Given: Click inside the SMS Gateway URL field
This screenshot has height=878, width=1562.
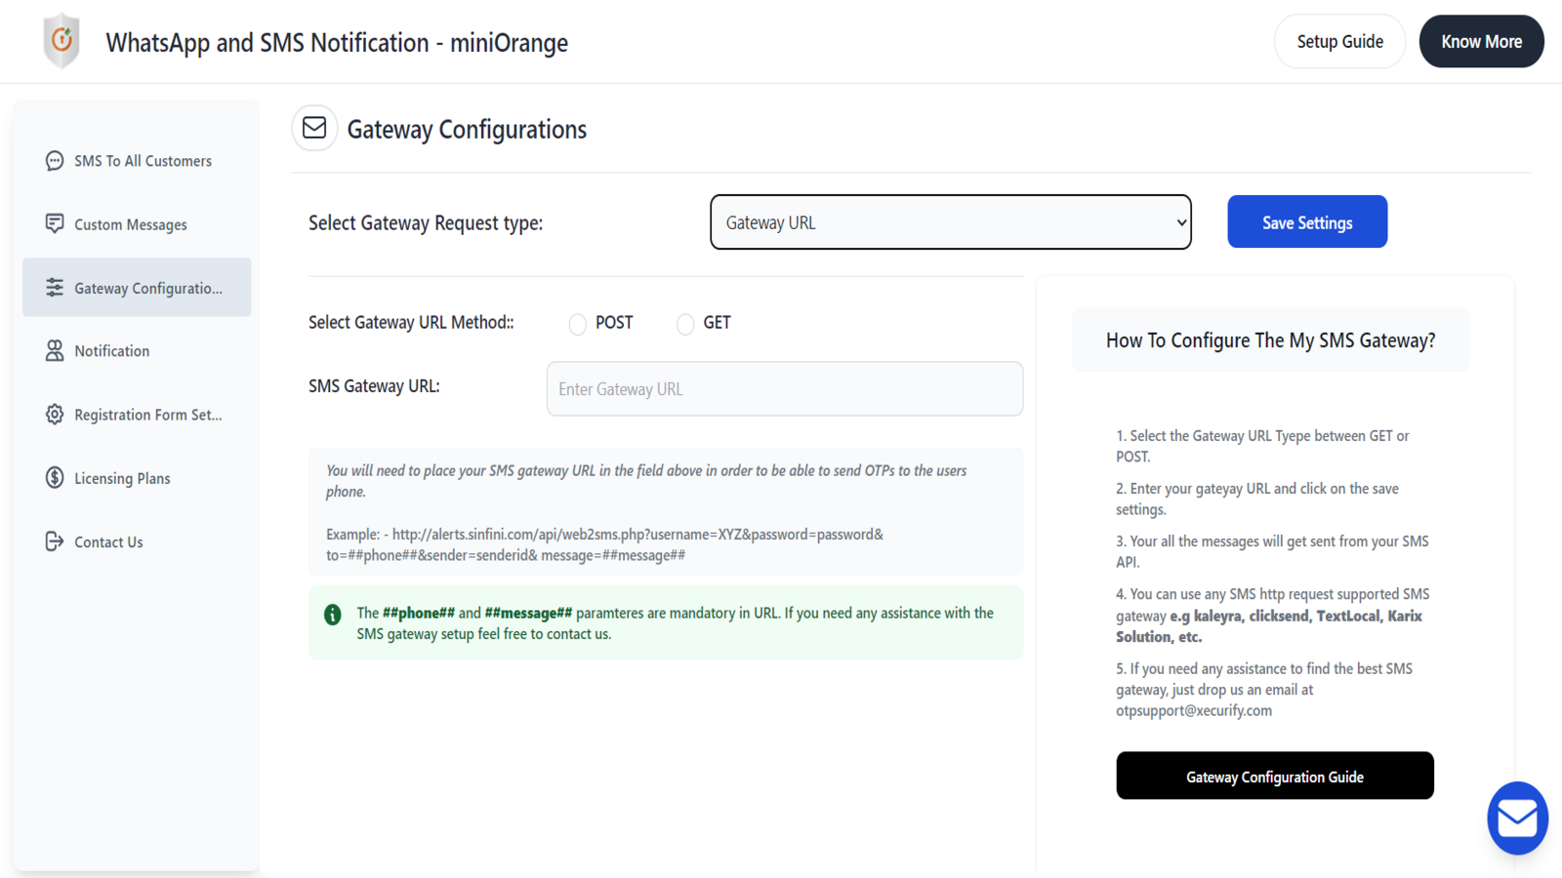Looking at the screenshot, I should 784,388.
